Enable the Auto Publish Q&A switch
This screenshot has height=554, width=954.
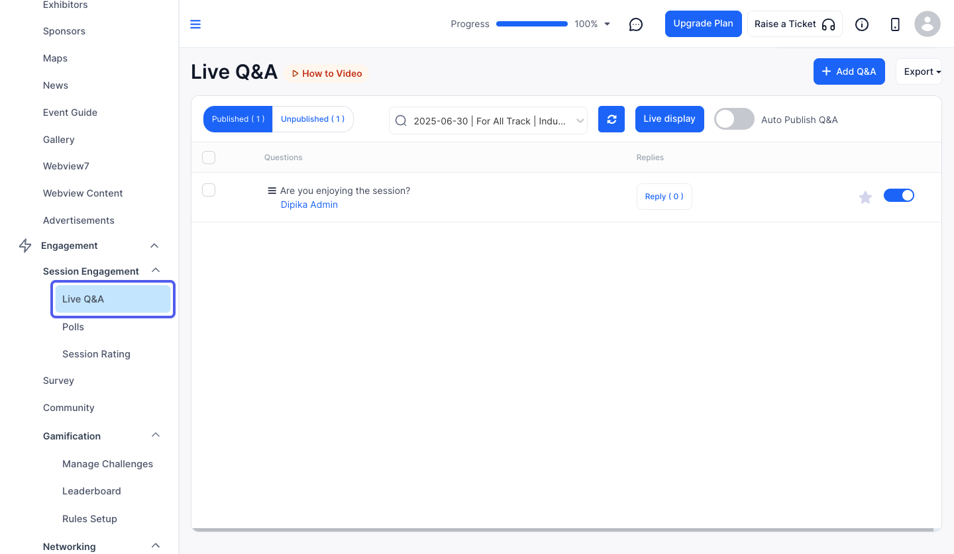(x=734, y=119)
